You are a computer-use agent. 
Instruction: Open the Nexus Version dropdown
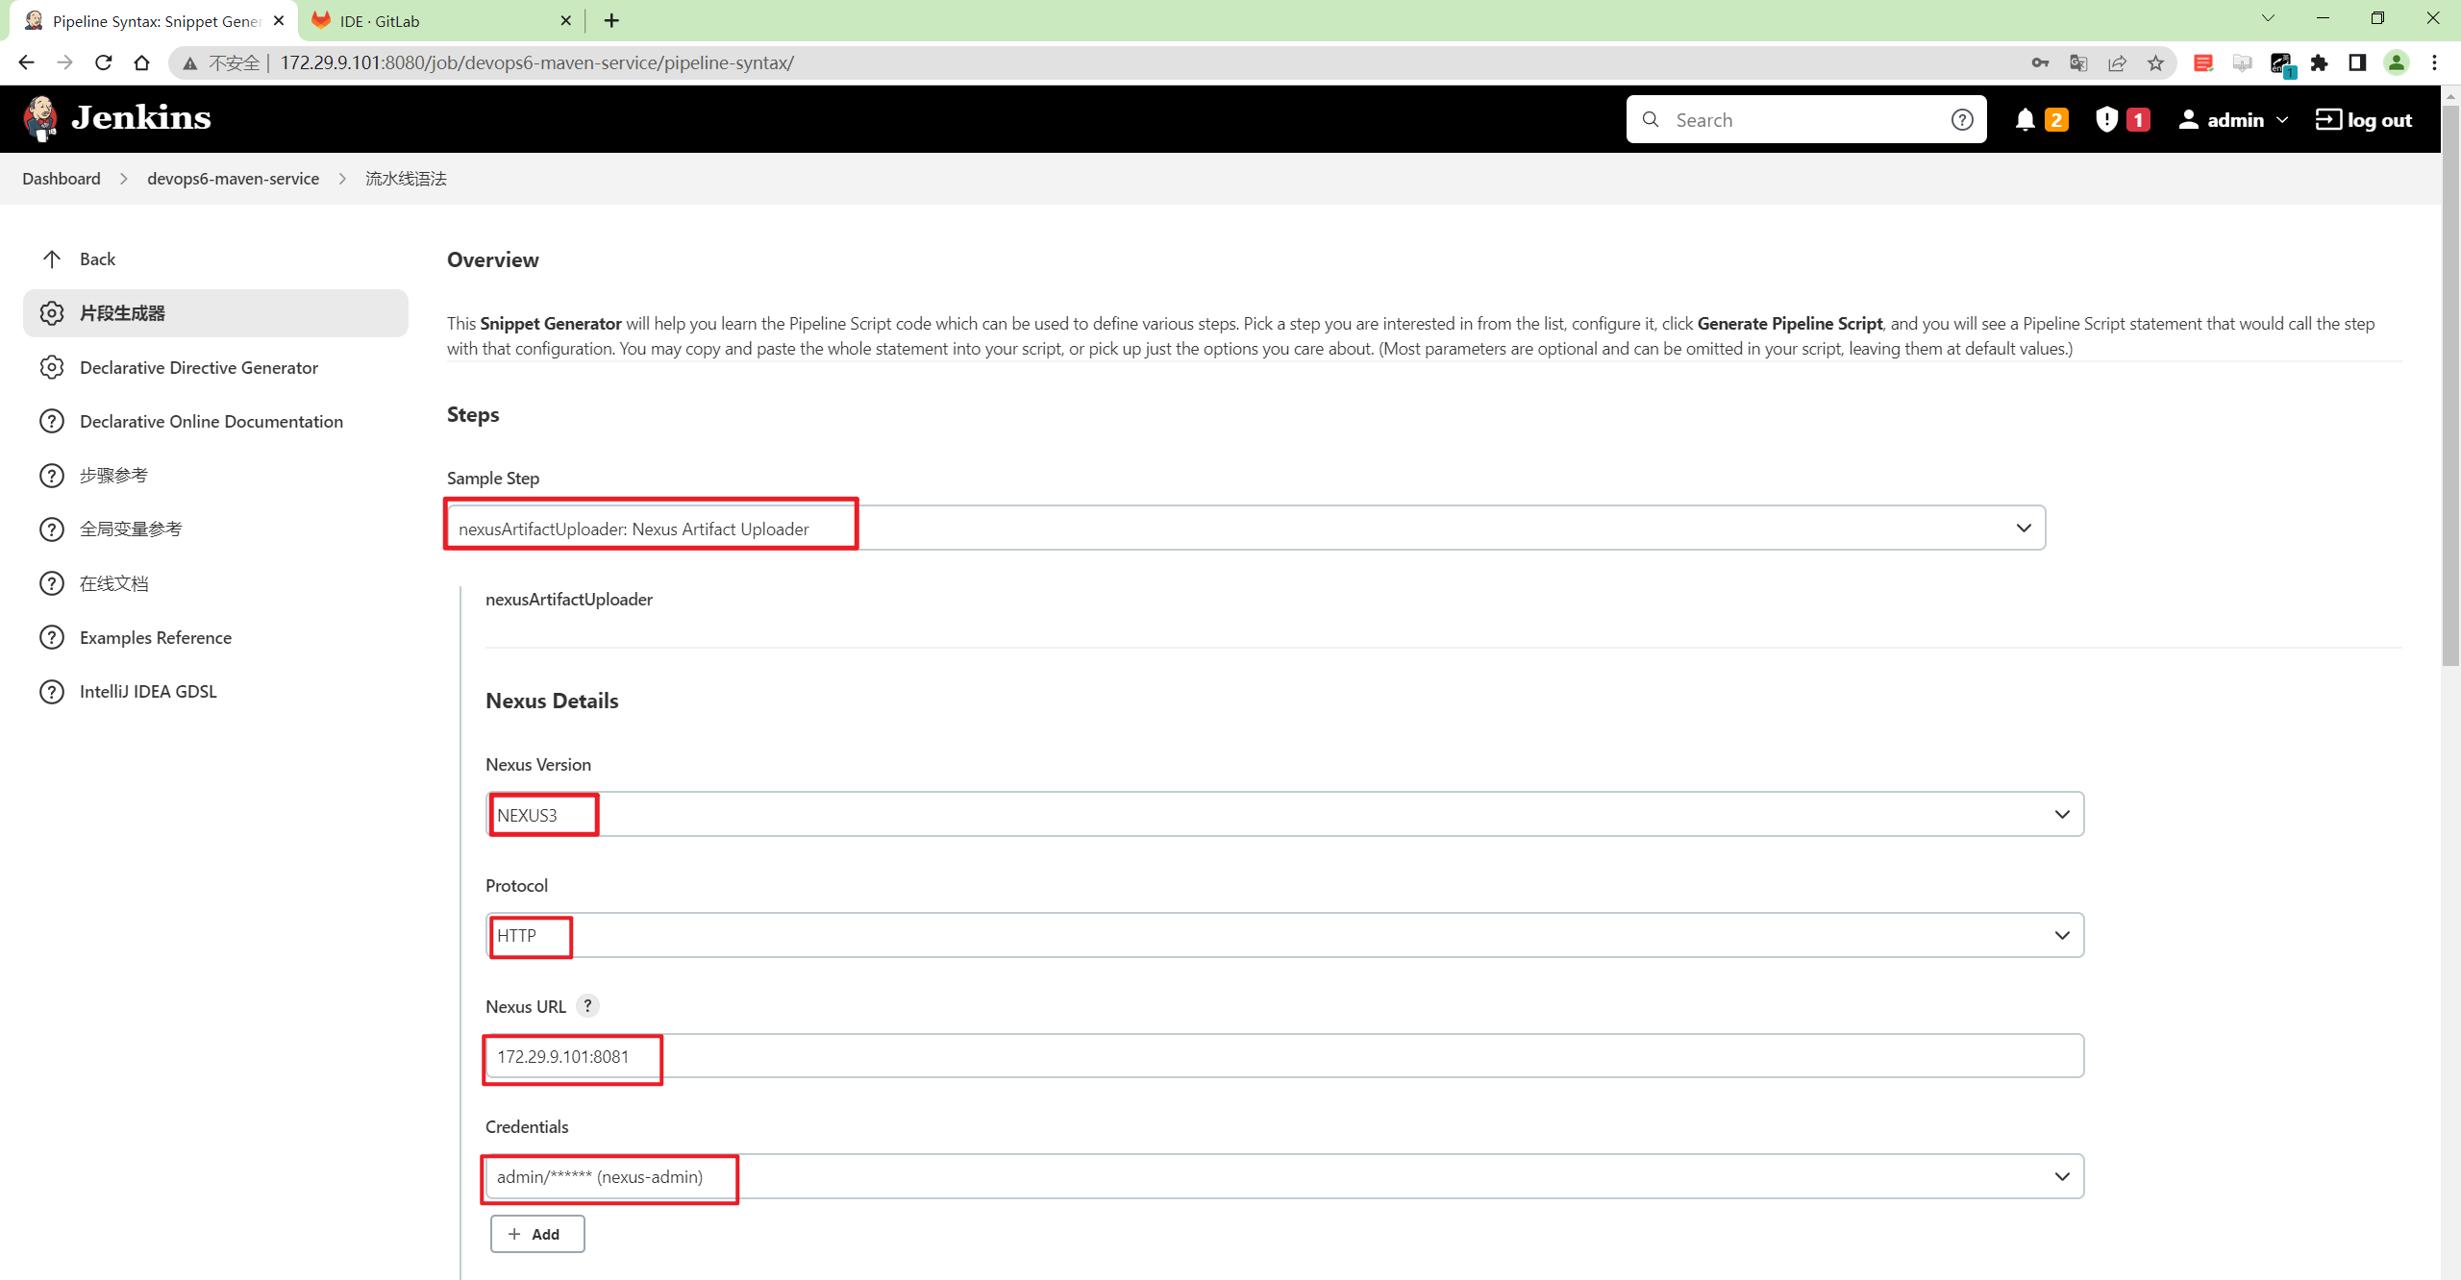(1284, 814)
